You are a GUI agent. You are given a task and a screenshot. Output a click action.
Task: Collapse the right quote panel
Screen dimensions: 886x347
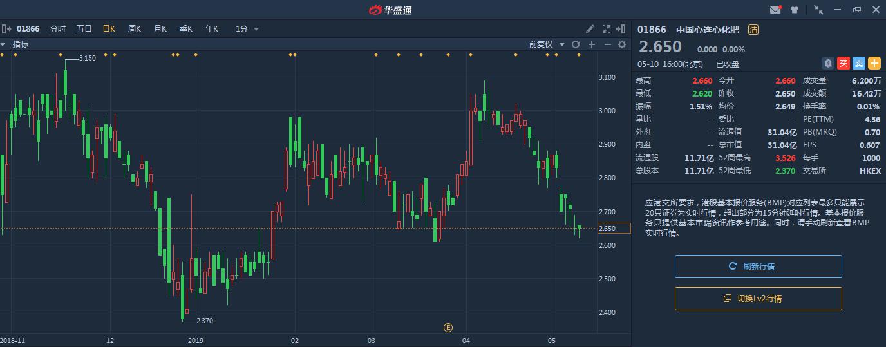pos(621,29)
